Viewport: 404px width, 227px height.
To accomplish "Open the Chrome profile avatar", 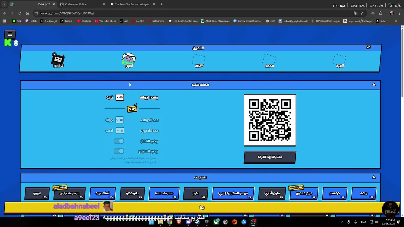I will (x=391, y=13).
